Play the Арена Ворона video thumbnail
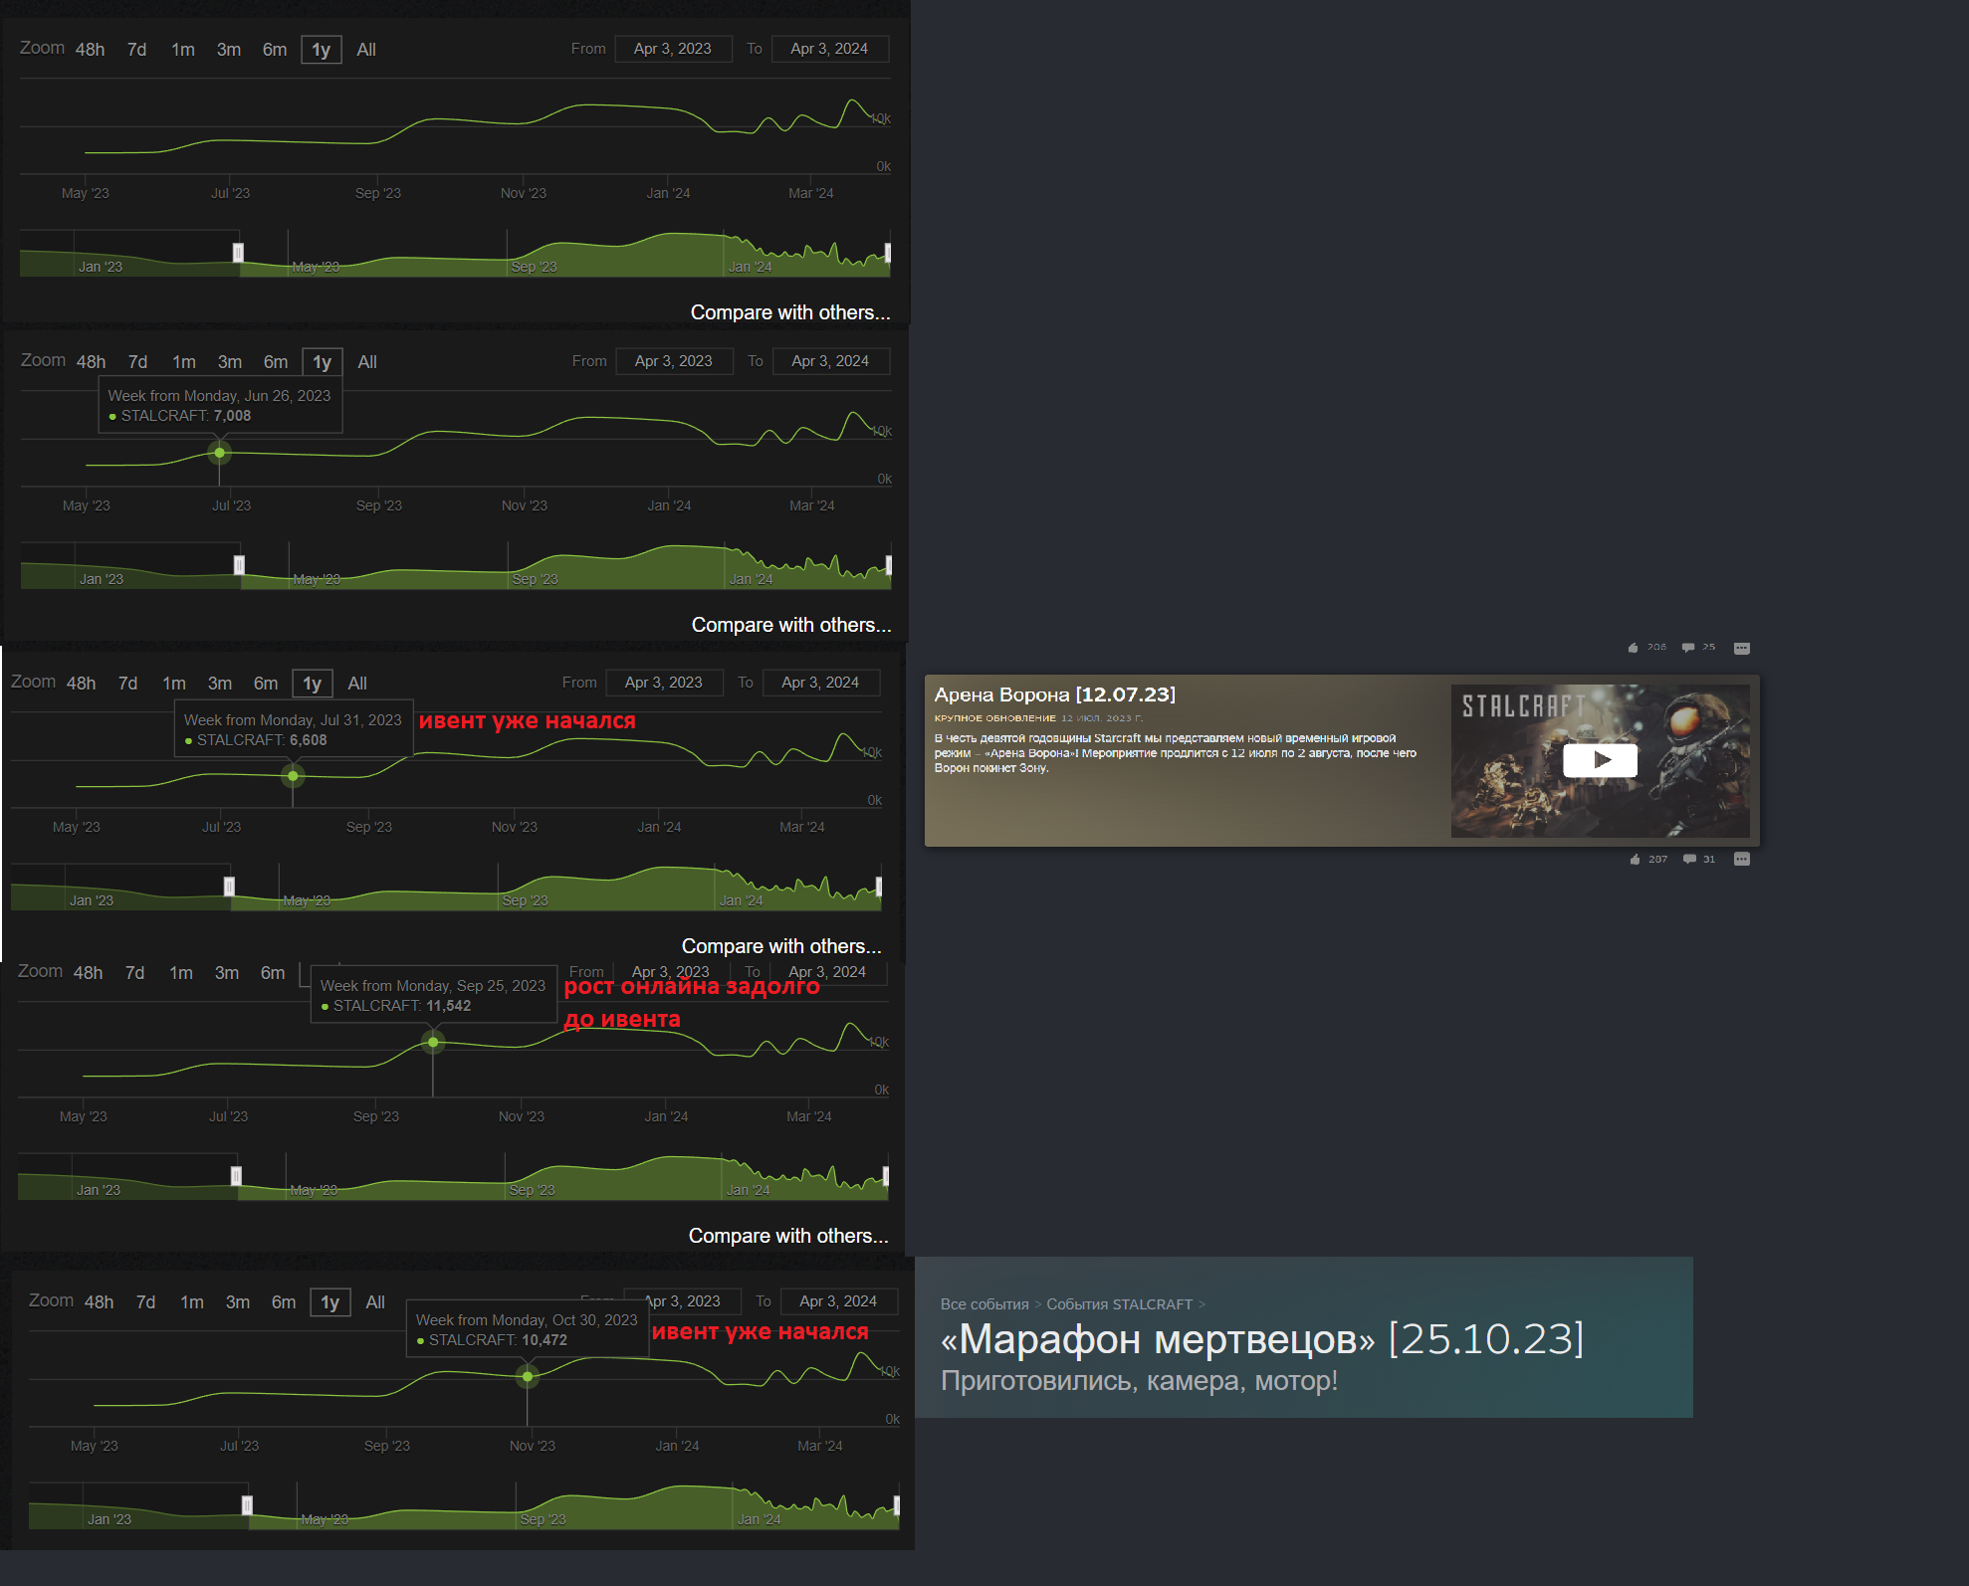The width and height of the screenshot is (1969, 1586). 1600,760
